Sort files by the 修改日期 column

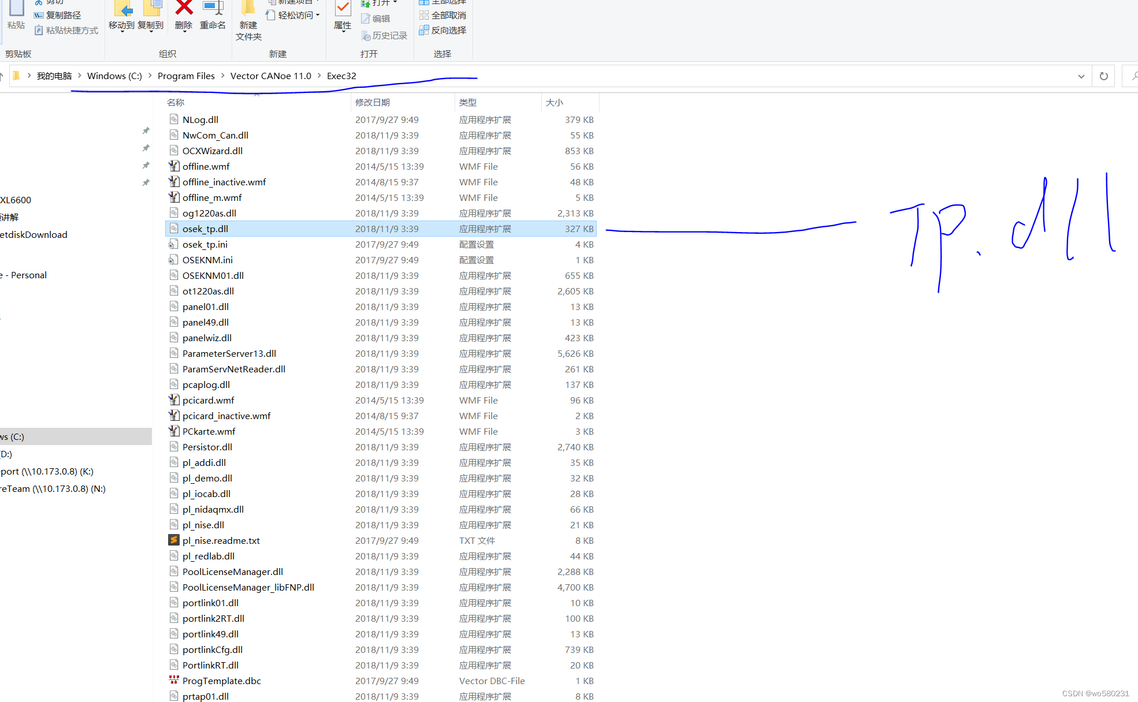[x=373, y=102]
